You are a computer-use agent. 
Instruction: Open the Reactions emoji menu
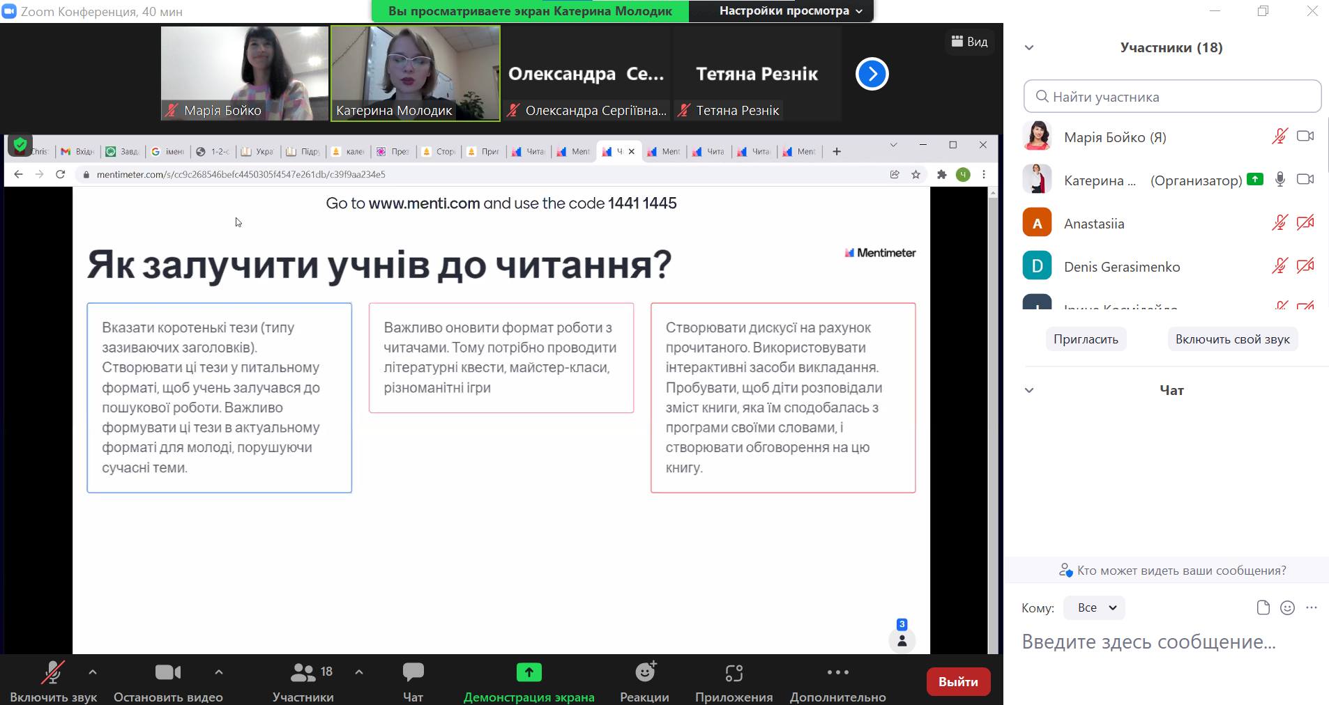pyautogui.click(x=644, y=673)
